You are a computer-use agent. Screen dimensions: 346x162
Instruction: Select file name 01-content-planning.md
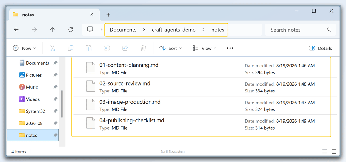click(x=129, y=65)
